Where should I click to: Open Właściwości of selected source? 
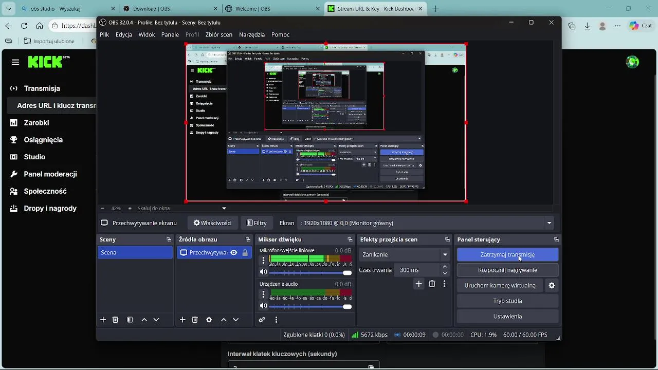click(212, 223)
